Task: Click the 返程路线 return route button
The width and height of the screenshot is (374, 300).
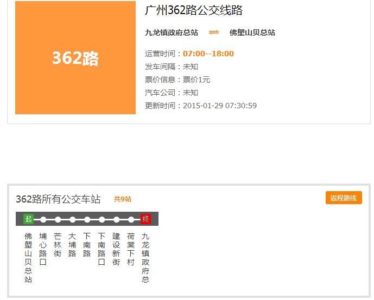Action: tap(344, 198)
